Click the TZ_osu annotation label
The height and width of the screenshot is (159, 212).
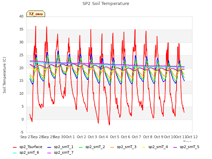pos(36,14)
